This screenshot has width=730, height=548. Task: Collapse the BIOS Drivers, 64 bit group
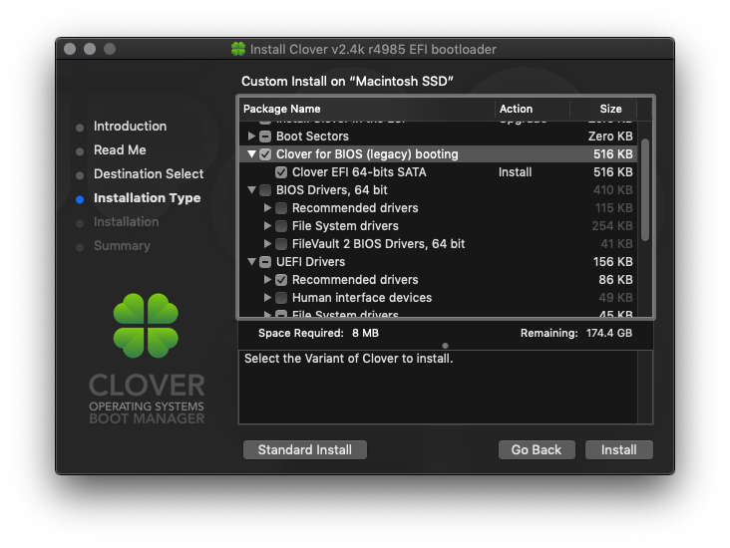coord(251,189)
